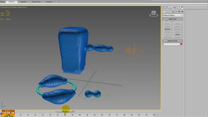Collapse the Object Type rollout
The height and width of the screenshot is (117, 208).
(173, 19)
